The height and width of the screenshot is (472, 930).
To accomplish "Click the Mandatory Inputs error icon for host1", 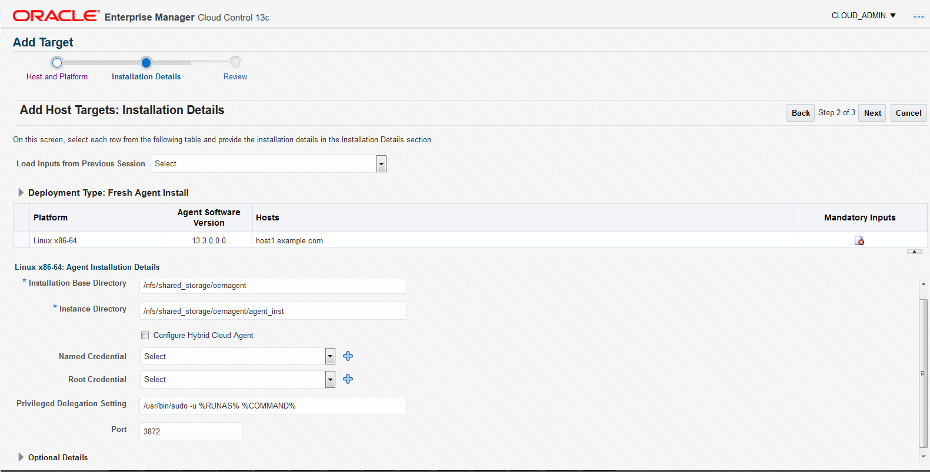I will 859,240.
